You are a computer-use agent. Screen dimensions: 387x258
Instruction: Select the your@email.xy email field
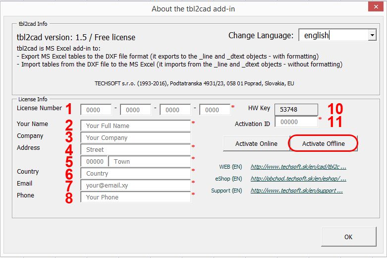[x=135, y=186]
